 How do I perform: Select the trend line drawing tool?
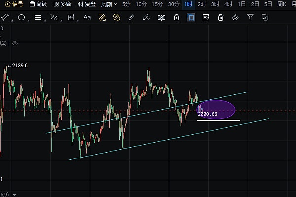5,17
